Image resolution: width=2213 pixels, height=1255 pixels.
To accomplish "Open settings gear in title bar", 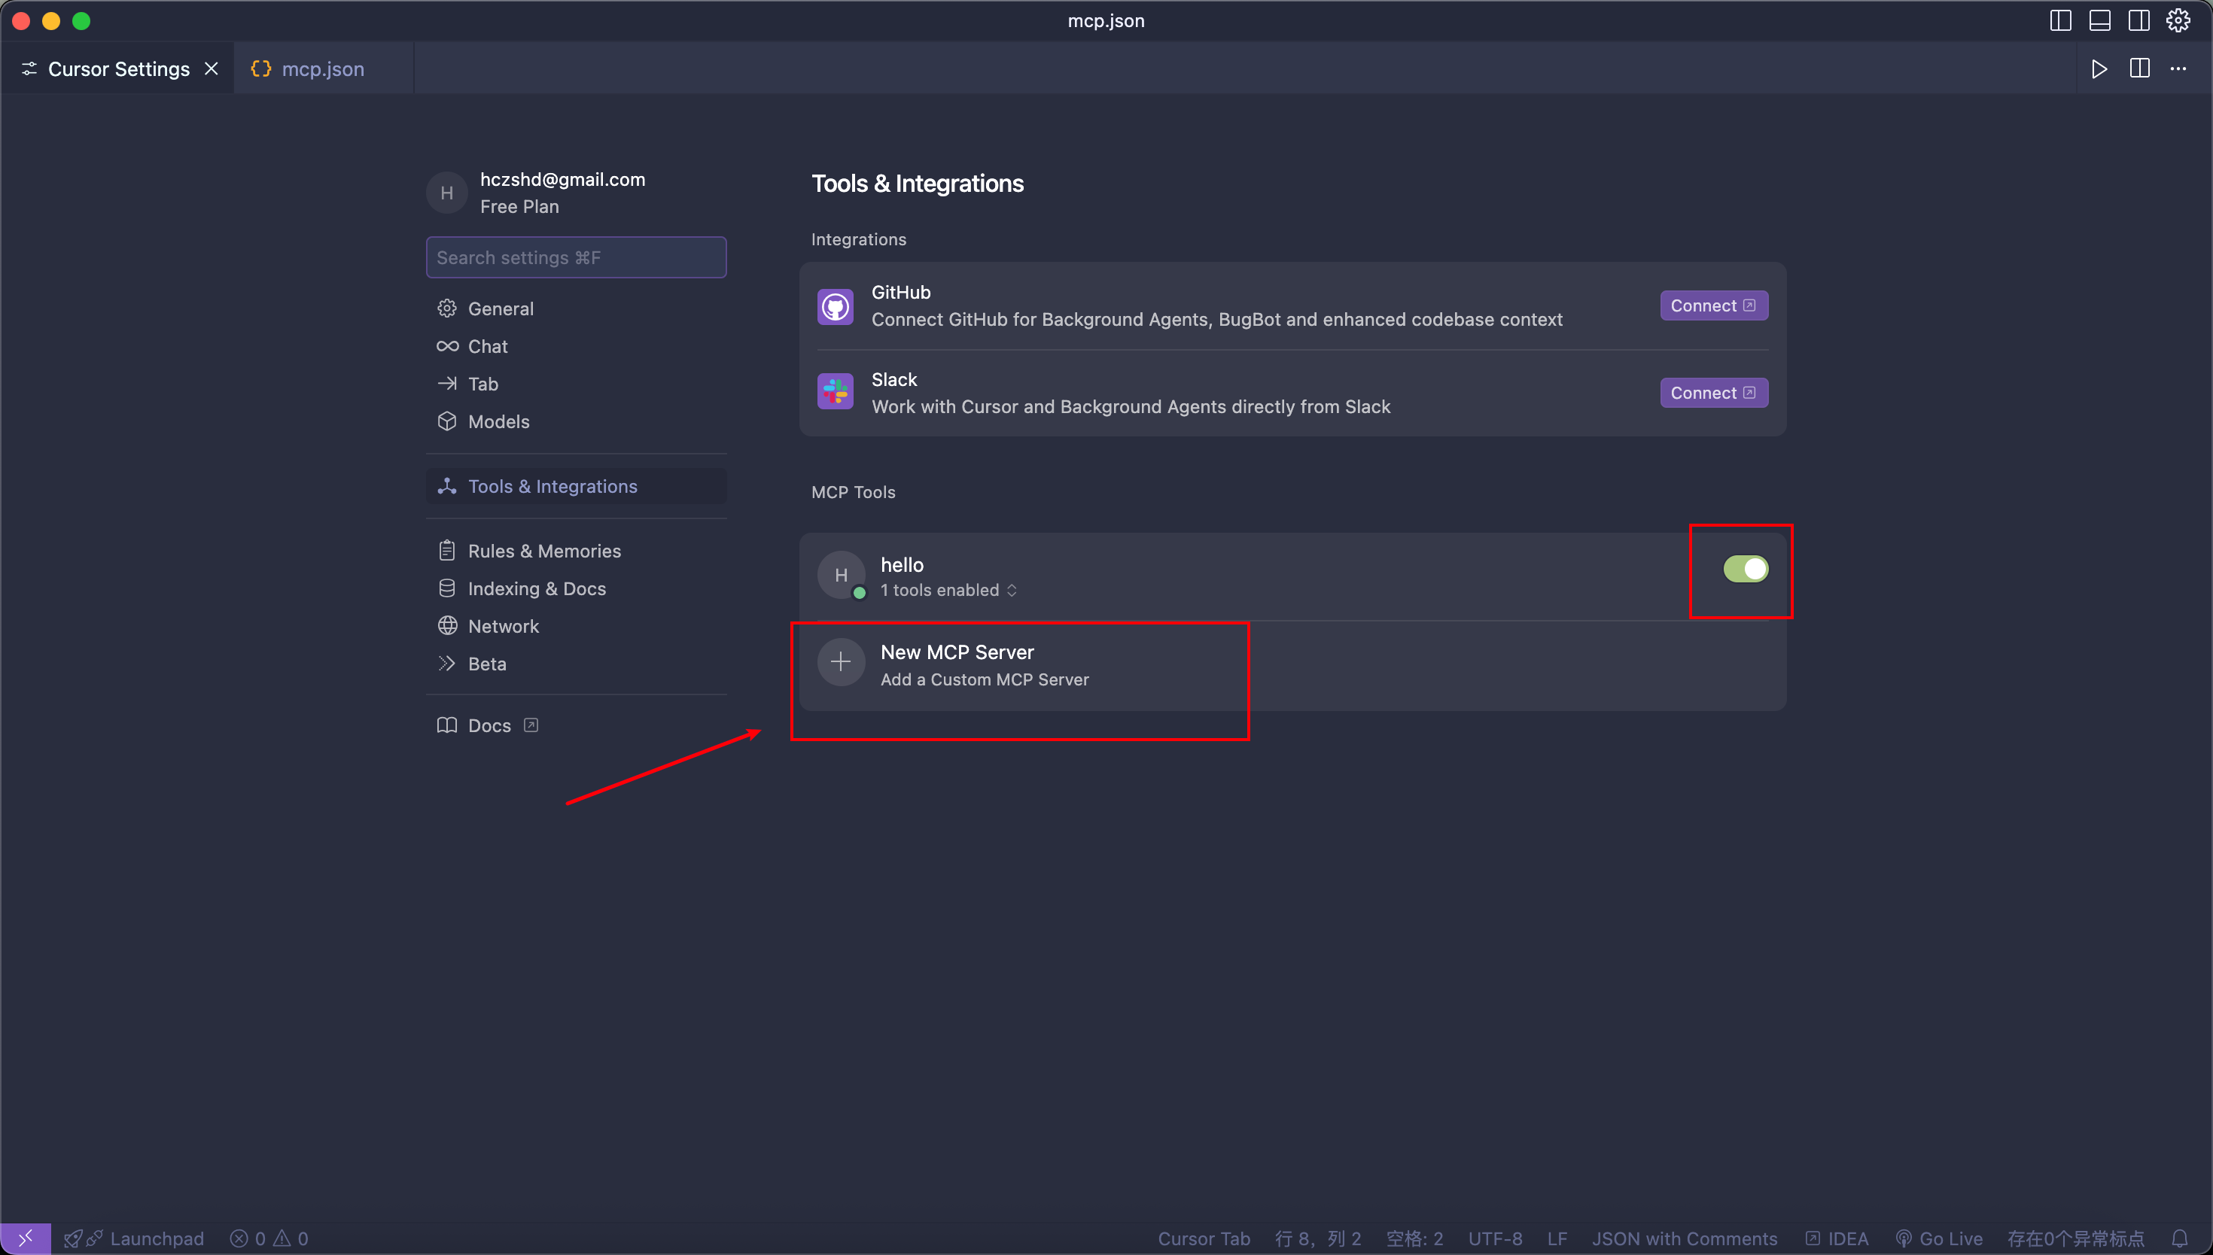I will pos(2178,20).
